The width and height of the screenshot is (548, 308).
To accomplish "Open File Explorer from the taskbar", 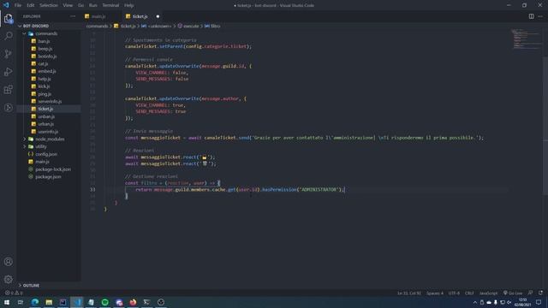I will 49,302.
